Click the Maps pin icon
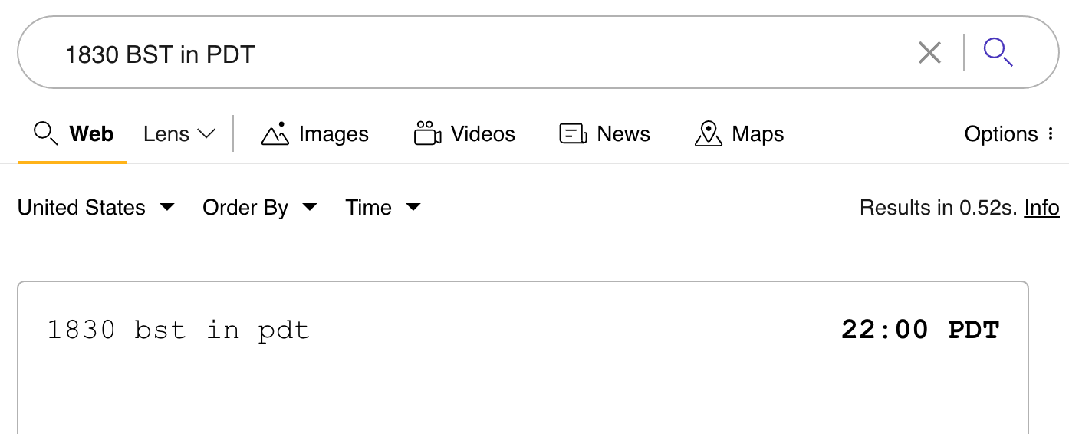This screenshot has height=434, width=1069. 708,134
